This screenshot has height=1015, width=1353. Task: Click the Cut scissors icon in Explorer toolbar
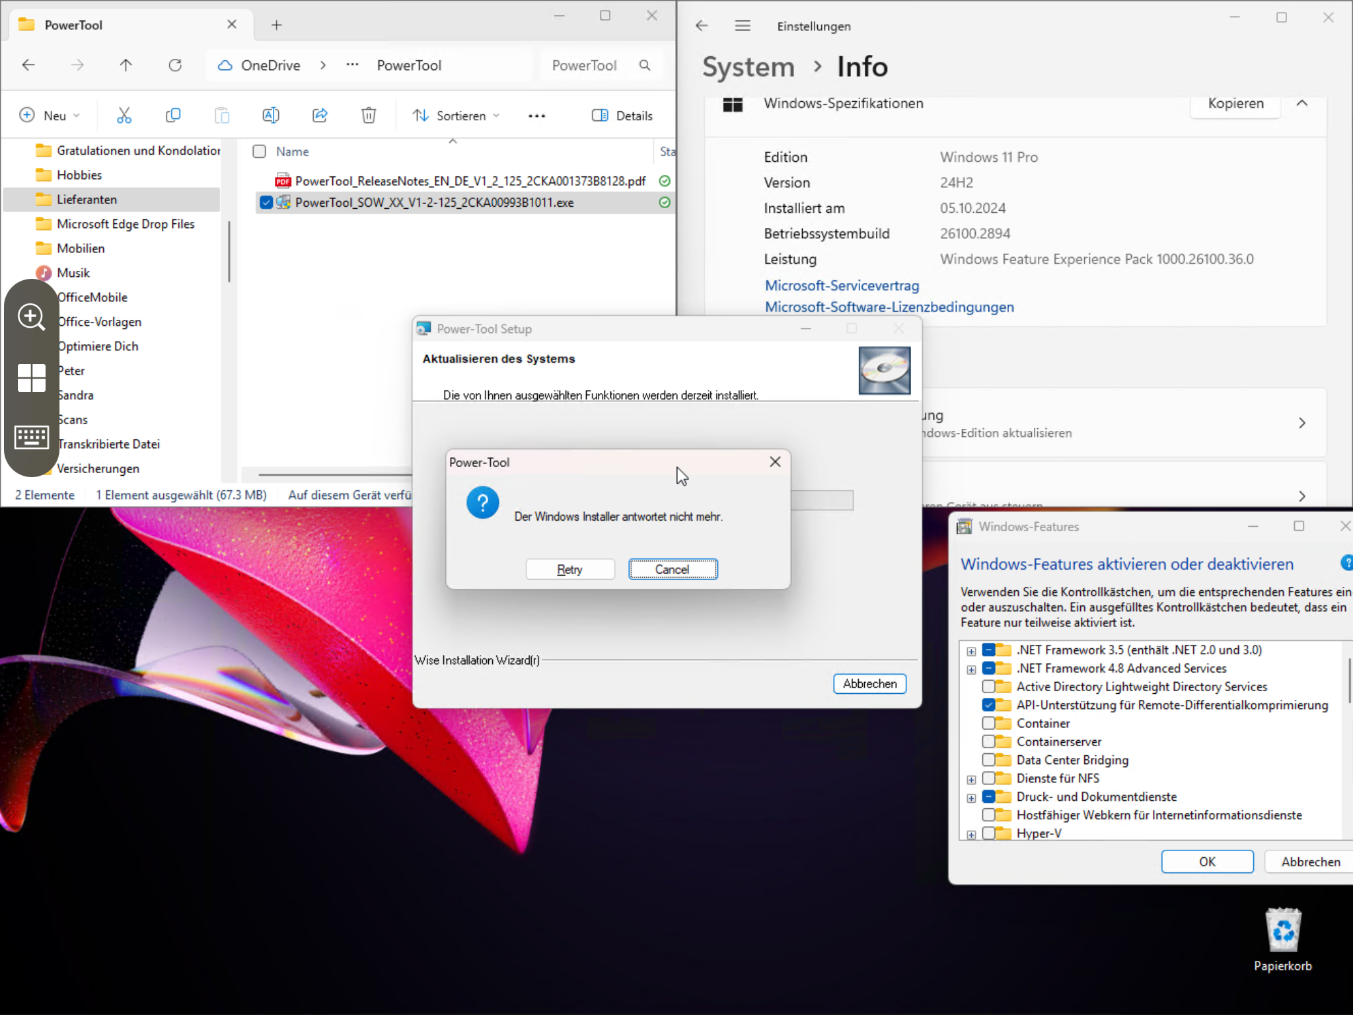124,116
